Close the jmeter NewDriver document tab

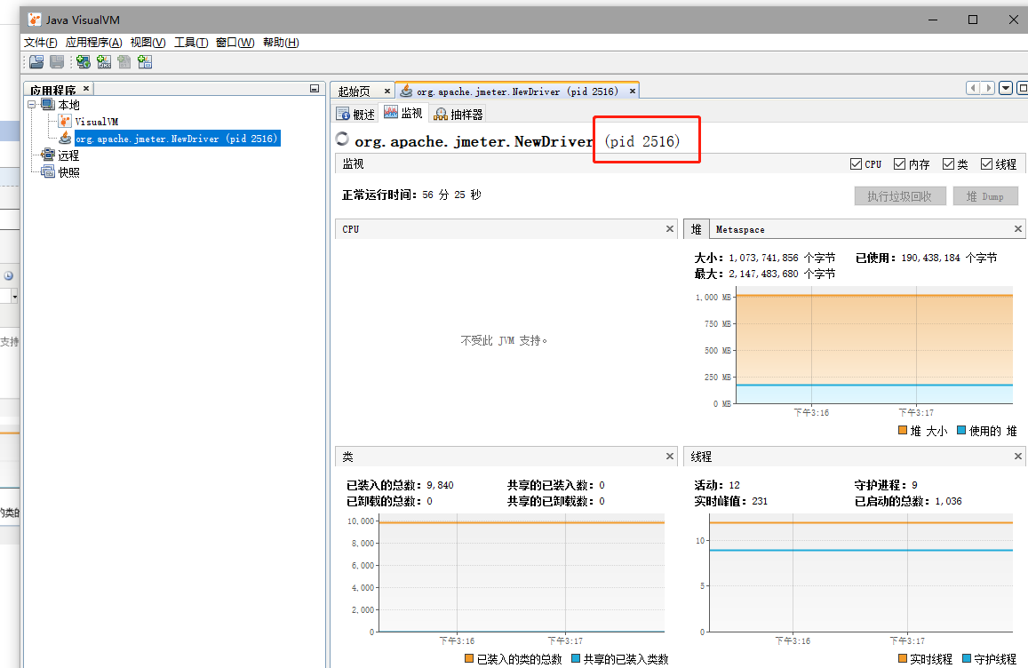tap(632, 91)
